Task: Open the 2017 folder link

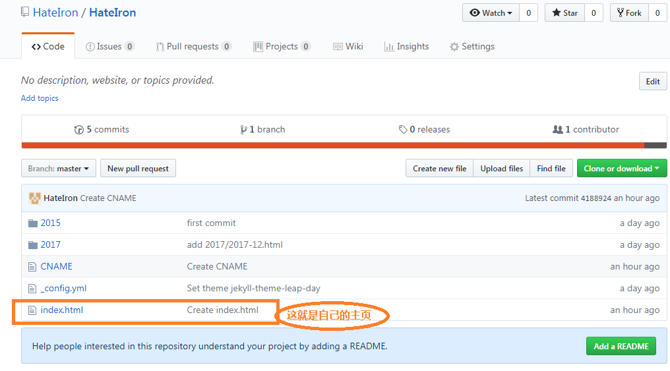Action: [50, 244]
